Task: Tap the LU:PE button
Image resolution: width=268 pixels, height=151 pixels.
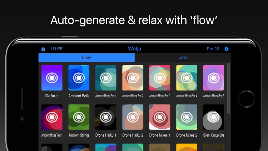Action: click(x=57, y=49)
